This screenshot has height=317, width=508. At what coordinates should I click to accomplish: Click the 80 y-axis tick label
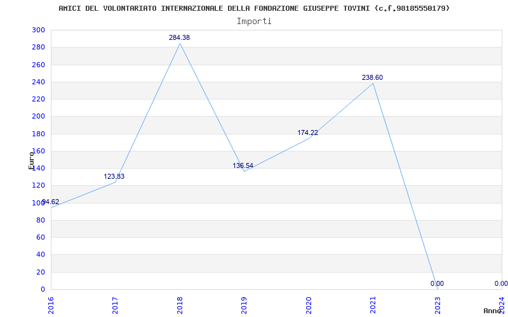coord(41,220)
